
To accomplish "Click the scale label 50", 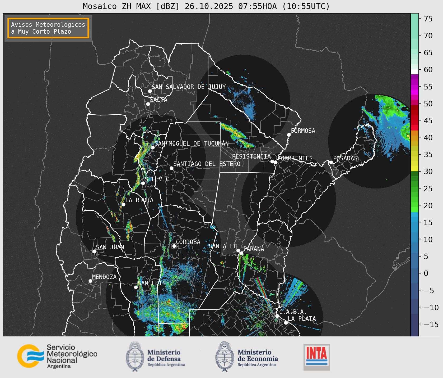I will pos(428,104).
